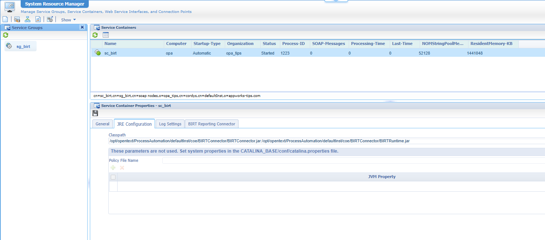Click the Process-ID column header
The height and width of the screenshot is (240, 545).
coord(295,44)
